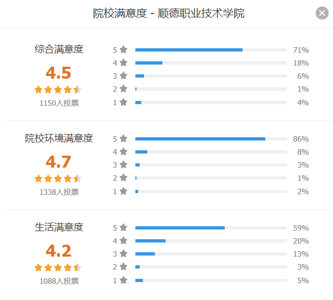This screenshot has width=333, height=300.
Task: Click the 综合满意度 section heading
Action: coord(59,49)
